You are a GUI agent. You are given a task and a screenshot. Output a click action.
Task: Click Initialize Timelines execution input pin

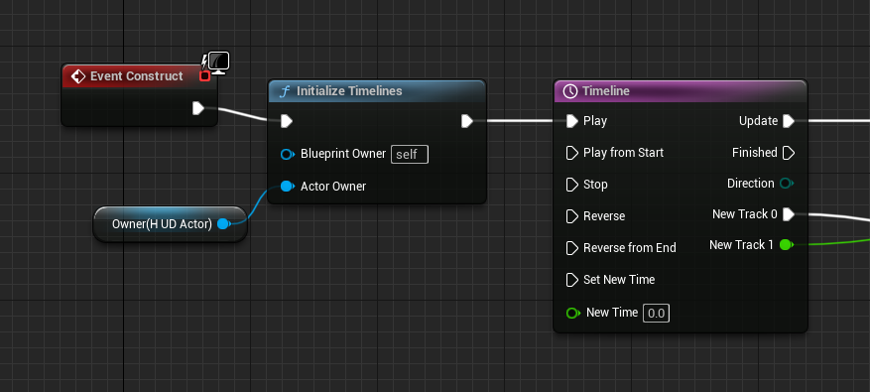point(287,121)
